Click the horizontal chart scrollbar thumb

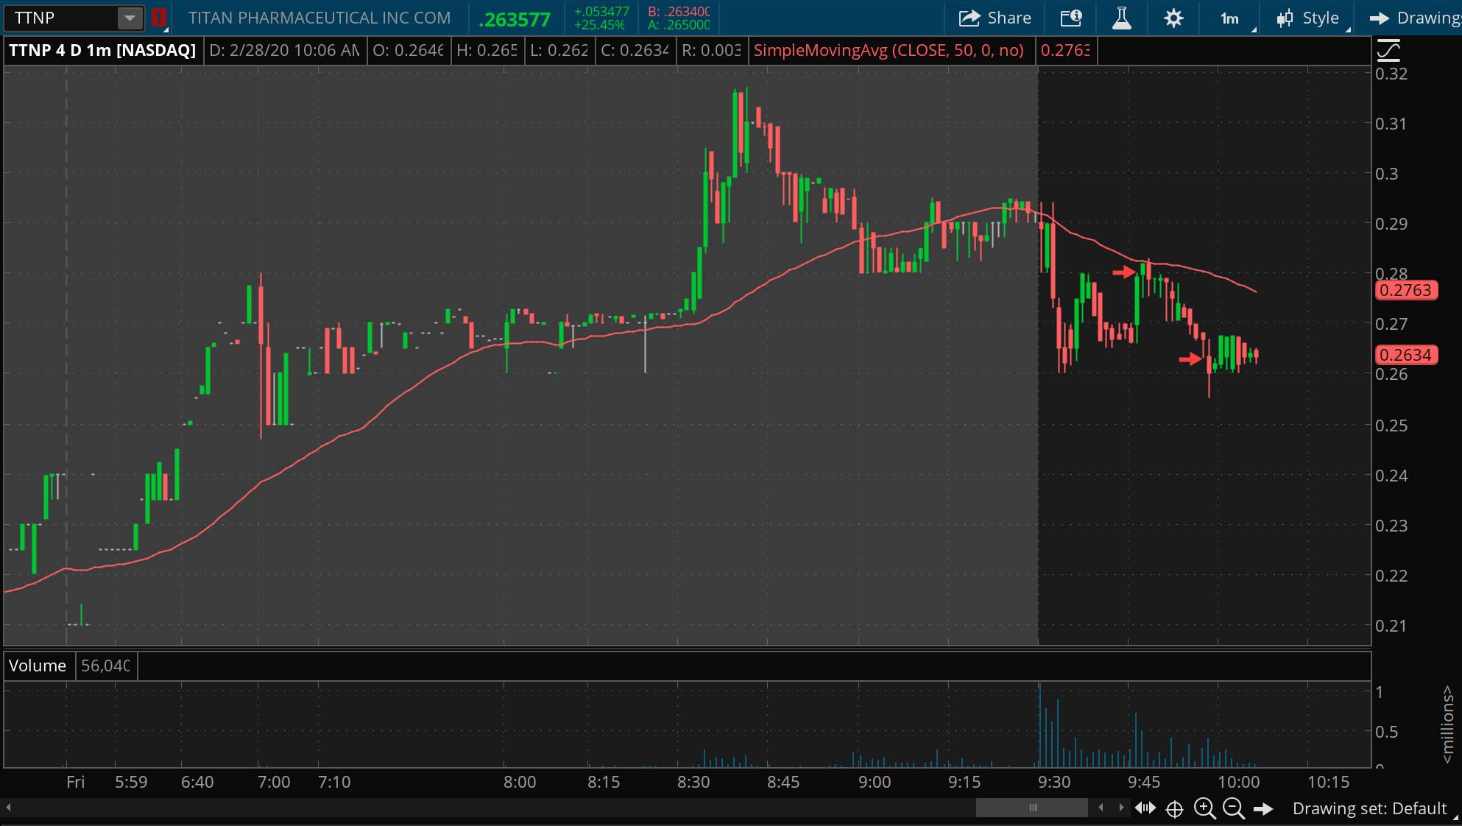[1031, 808]
